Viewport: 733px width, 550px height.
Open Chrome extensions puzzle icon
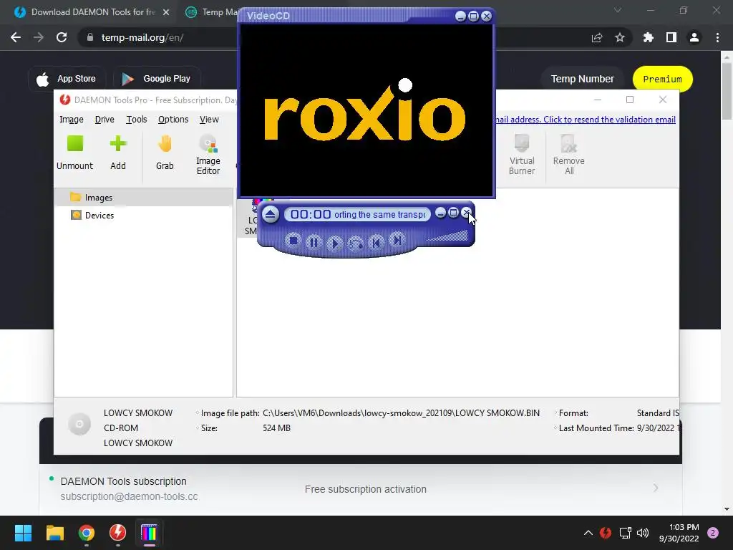(649, 37)
